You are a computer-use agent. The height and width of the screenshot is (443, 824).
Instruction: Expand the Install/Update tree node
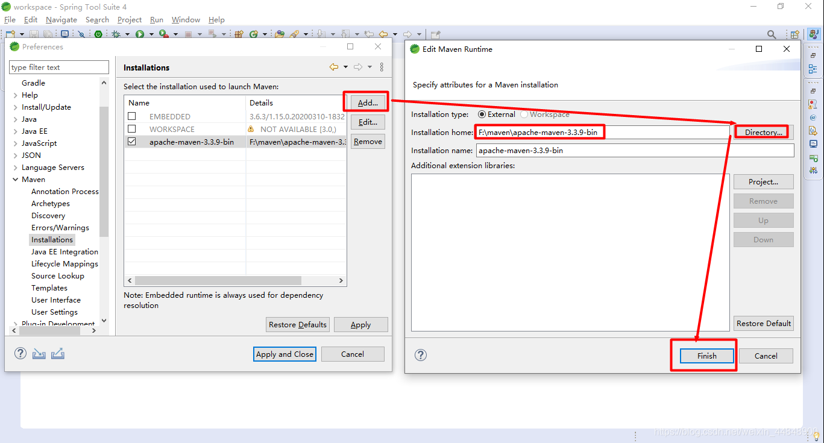tap(15, 107)
